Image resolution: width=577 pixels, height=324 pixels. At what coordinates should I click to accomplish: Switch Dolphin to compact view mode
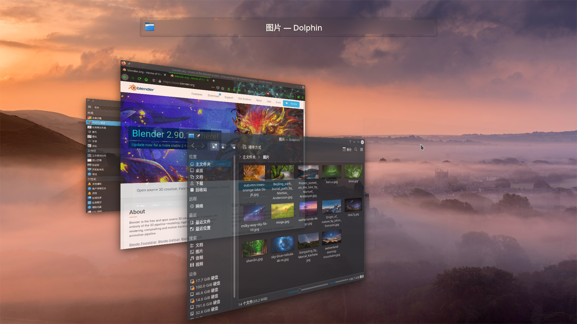point(224,146)
